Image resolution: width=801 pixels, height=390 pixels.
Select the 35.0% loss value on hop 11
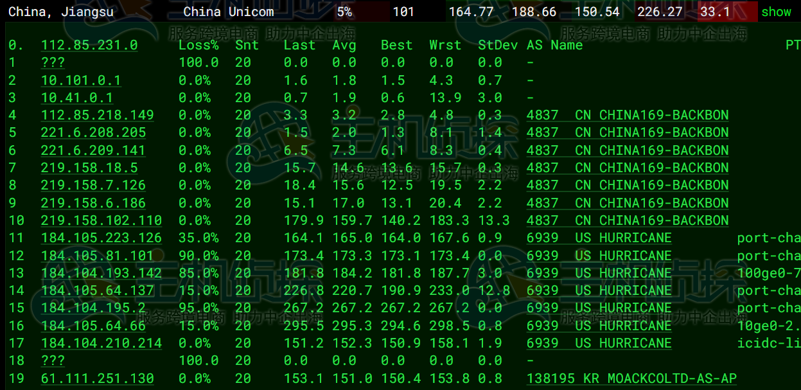tap(195, 238)
